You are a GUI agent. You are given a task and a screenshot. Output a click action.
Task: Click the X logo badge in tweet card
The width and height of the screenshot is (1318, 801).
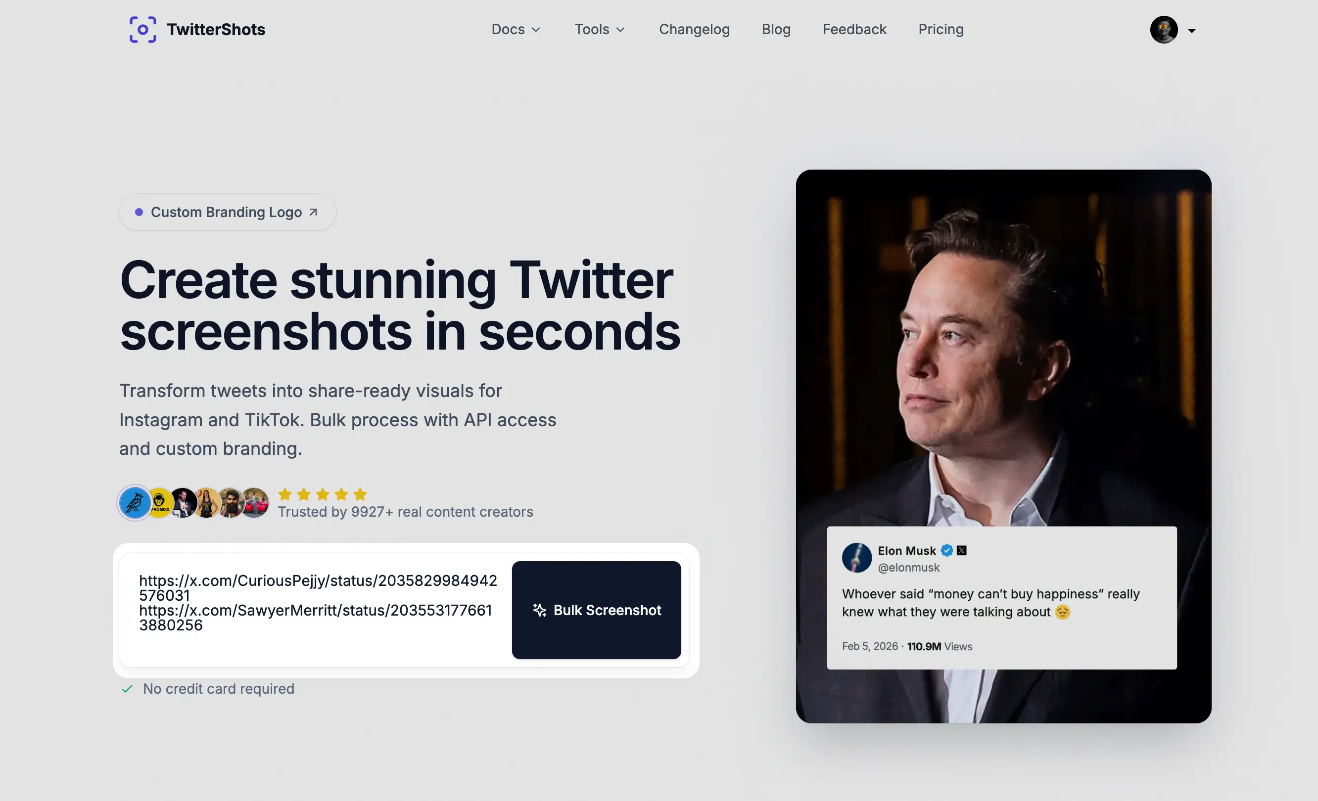pos(962,550)
